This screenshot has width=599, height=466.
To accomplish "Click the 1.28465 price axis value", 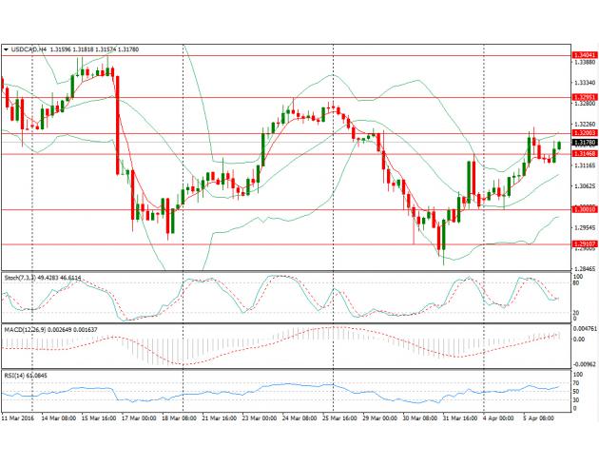I will tap(585, 269).
